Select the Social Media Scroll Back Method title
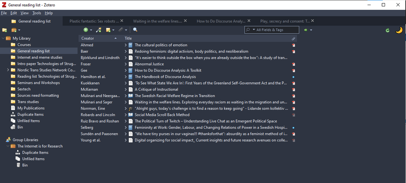Image resolution: width=406 pixels, height=183 pixels. tap(162, 114)
